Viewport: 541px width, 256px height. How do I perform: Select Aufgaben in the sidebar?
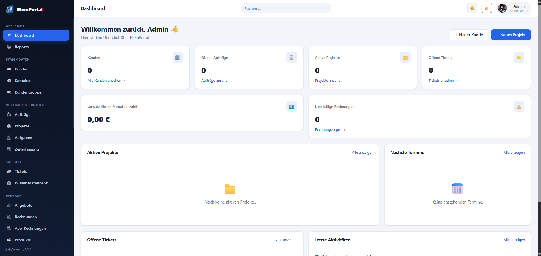tap(36, 138)
